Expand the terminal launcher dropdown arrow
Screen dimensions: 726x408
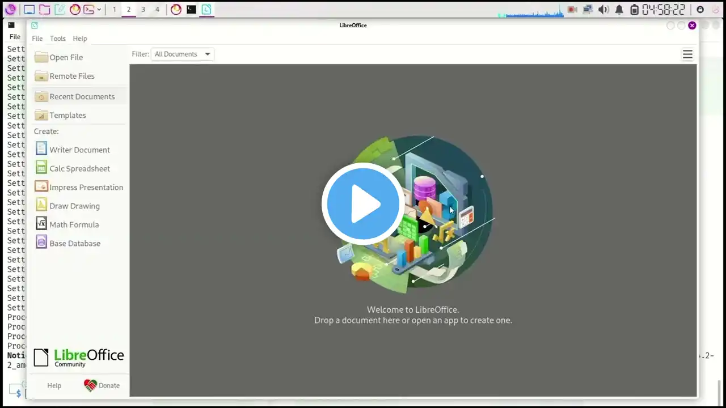[x=99, y=10]
